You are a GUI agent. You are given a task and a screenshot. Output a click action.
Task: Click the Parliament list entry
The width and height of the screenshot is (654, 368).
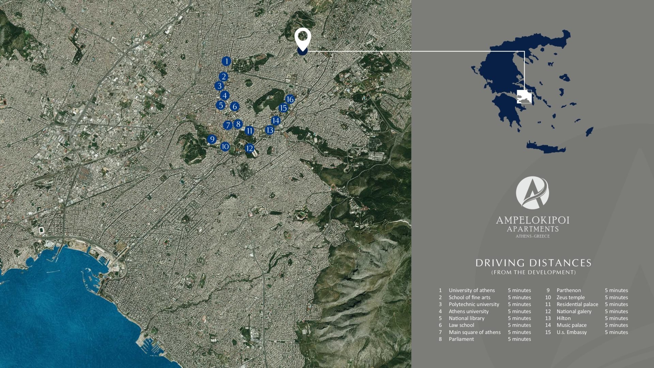click(x=461, y=339)
